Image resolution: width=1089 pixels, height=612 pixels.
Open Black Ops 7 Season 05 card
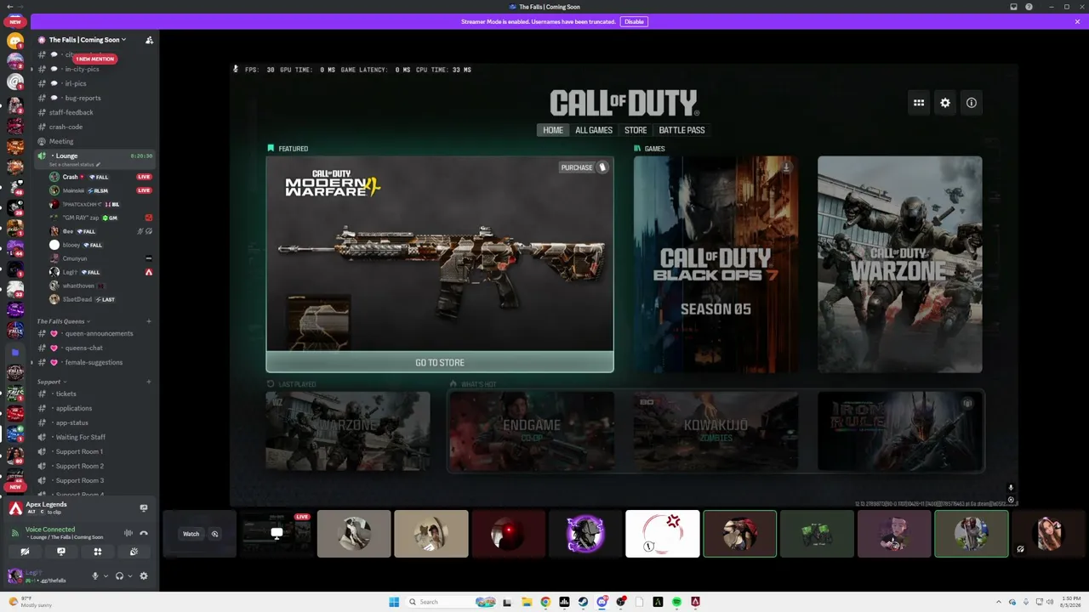pyautogui.click(x=716, y=264)
